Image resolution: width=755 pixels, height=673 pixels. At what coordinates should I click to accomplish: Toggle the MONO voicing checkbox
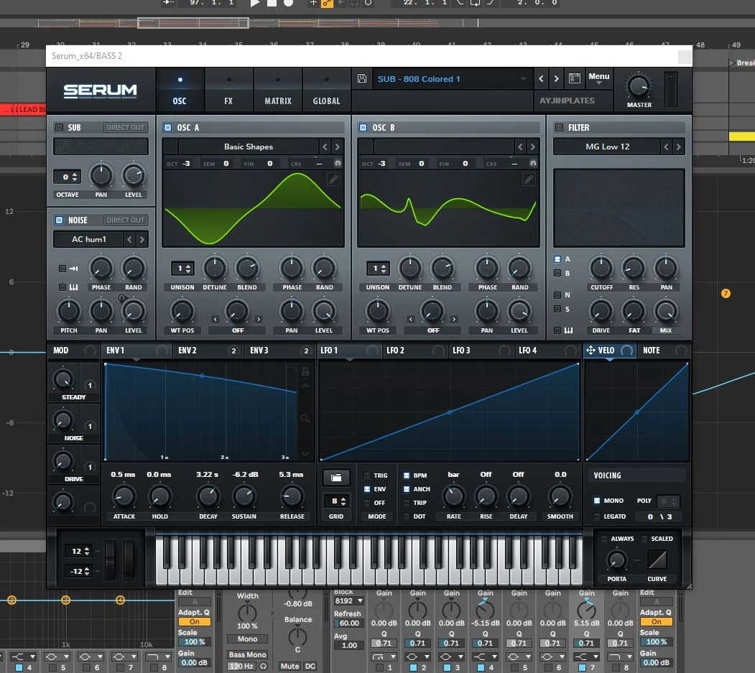point(597,501)
